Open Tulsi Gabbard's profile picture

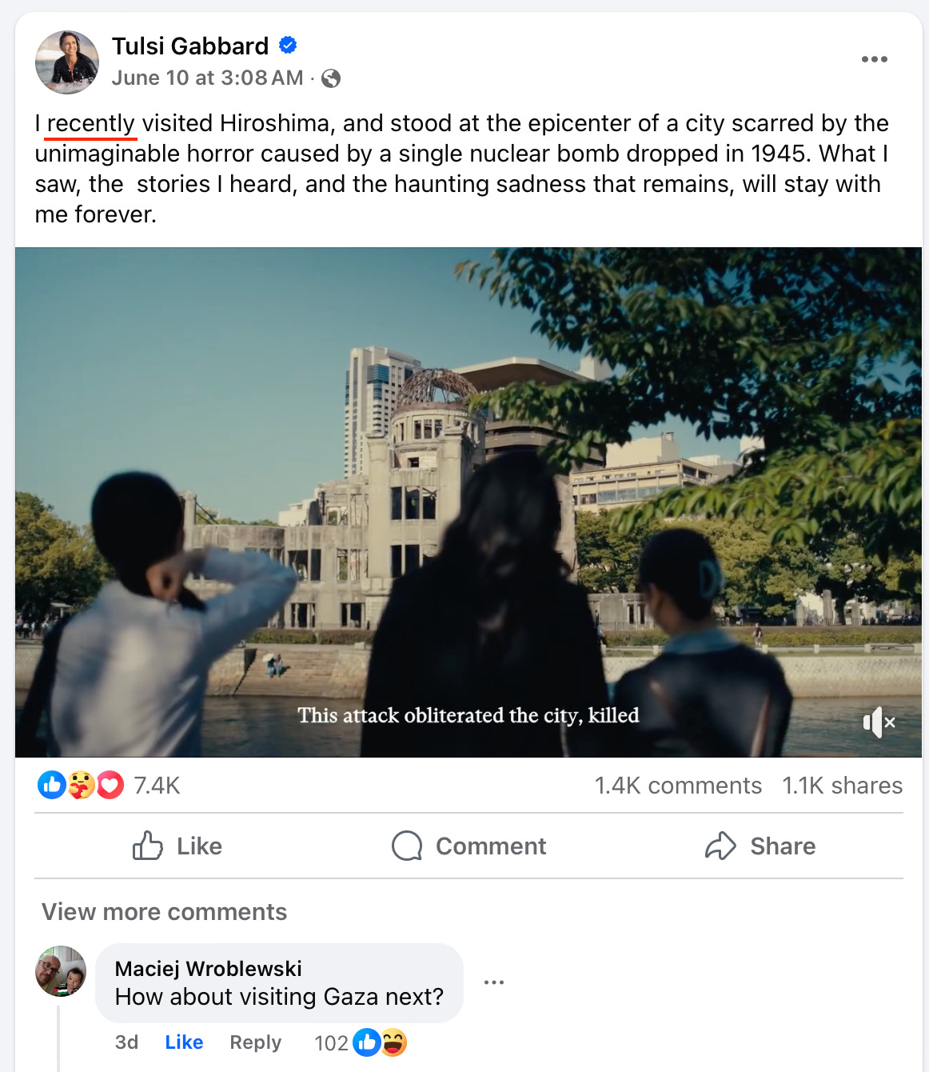pos(67,62)
